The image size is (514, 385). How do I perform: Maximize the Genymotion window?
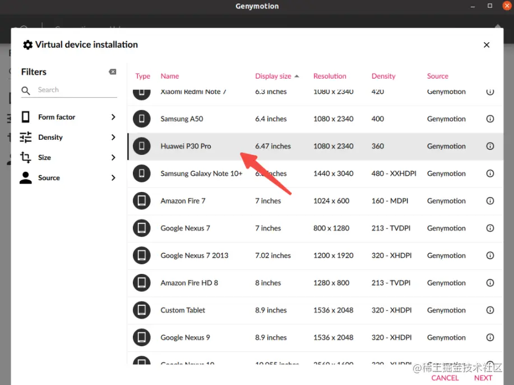pos(490,6)
